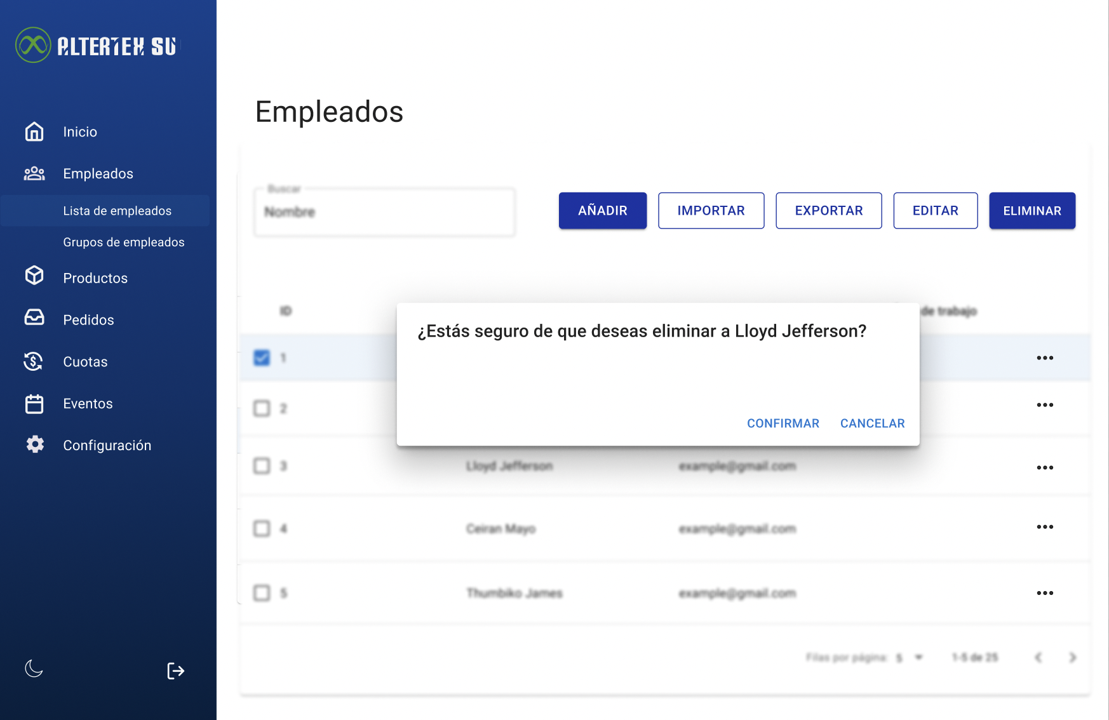The width and height of the screenshot is (1109, 720).
Task: Open Eventos in the sidebar
Action: tap(88, 404)
